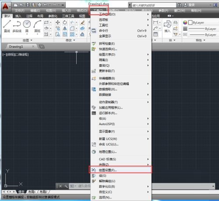This screenshot has width=219, height=201.
Task: Select the Arc (圆弧) tool
Action: [x=37, y=24]
